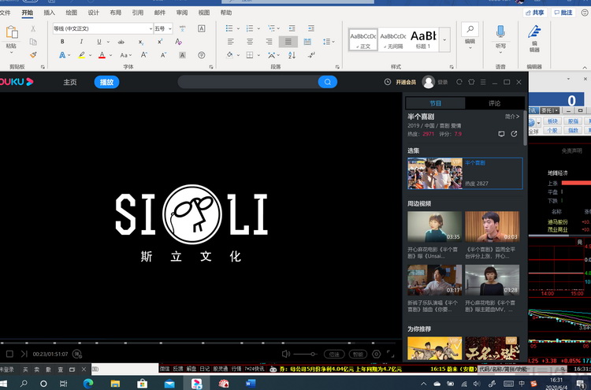Increase indent in paragraph group
Viewport: 591px width, 390px height.
click(311, 28)
